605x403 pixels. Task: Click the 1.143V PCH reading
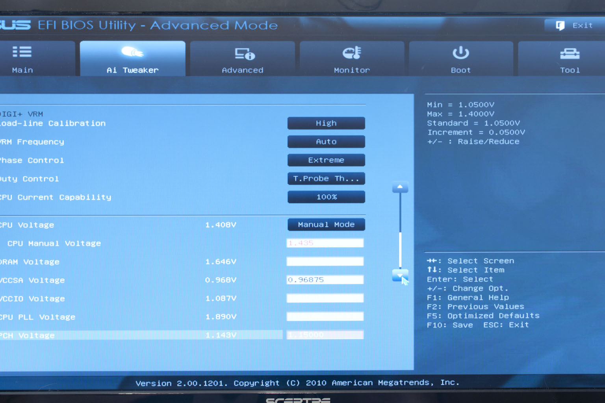pyautogui.click(x=221, y=335)
